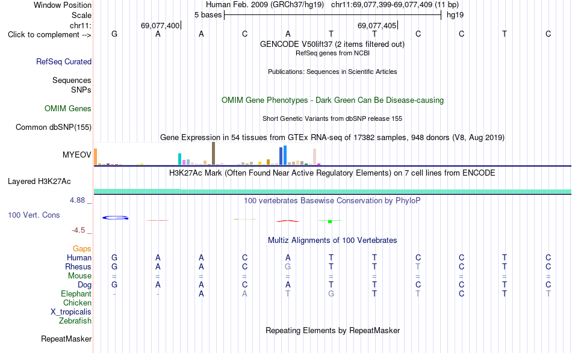
Task: Click the blue G conservation logo glyph
Action: click(115, 218)
